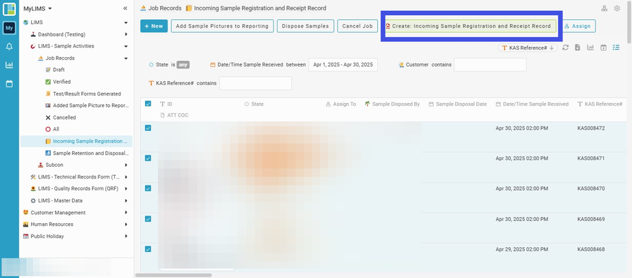Open the hierarchy diagram icon near settings

[605, 8]
